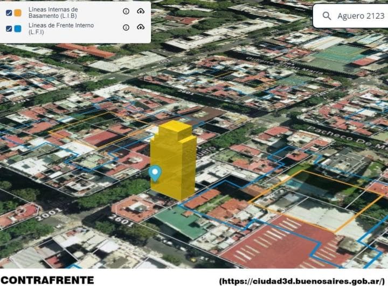Click the green roof building
Screen dimensions: 388x286
click(x=182, y=221)
